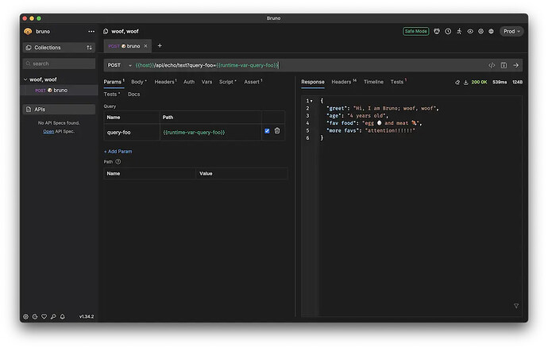Open the response Tests tab
This screenshot has height=348, width=548.
click(399, 82)
